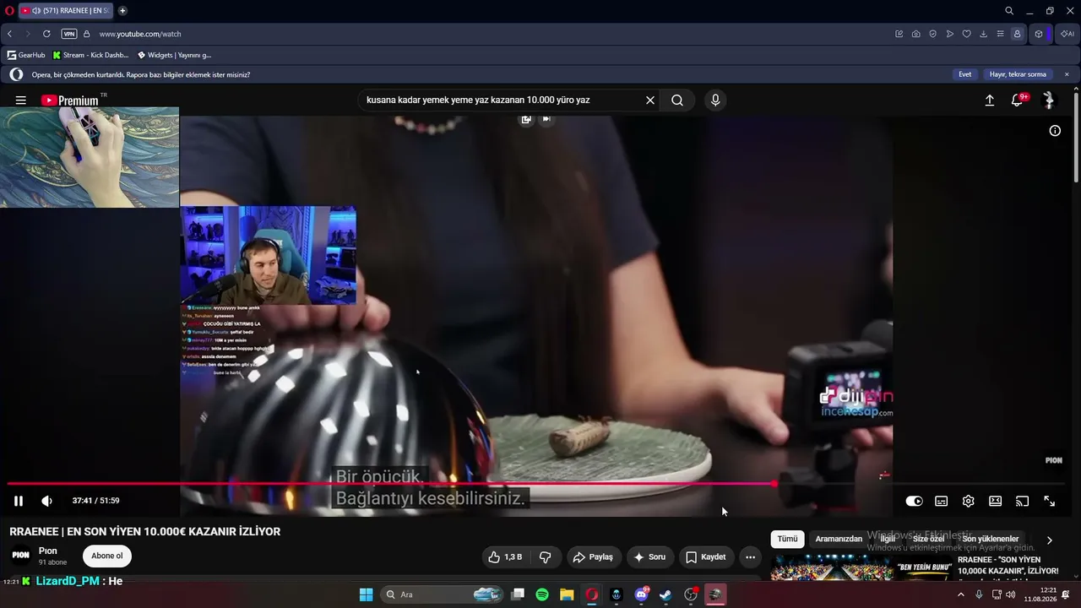Open Opera downloads arrow icon
This screenshot has height=608, width=1081.
click(x=984, y=34)
